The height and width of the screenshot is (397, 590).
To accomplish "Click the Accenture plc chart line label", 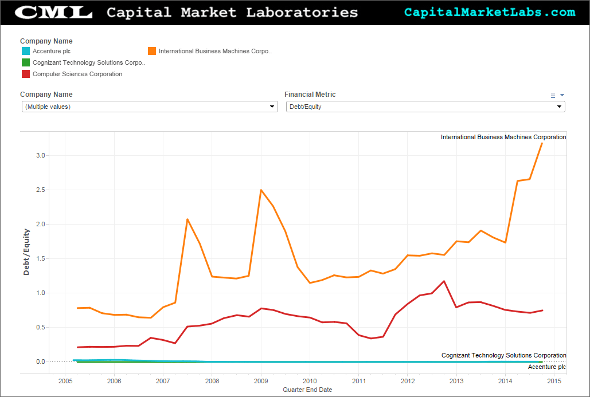I will [x=546, y=367].
